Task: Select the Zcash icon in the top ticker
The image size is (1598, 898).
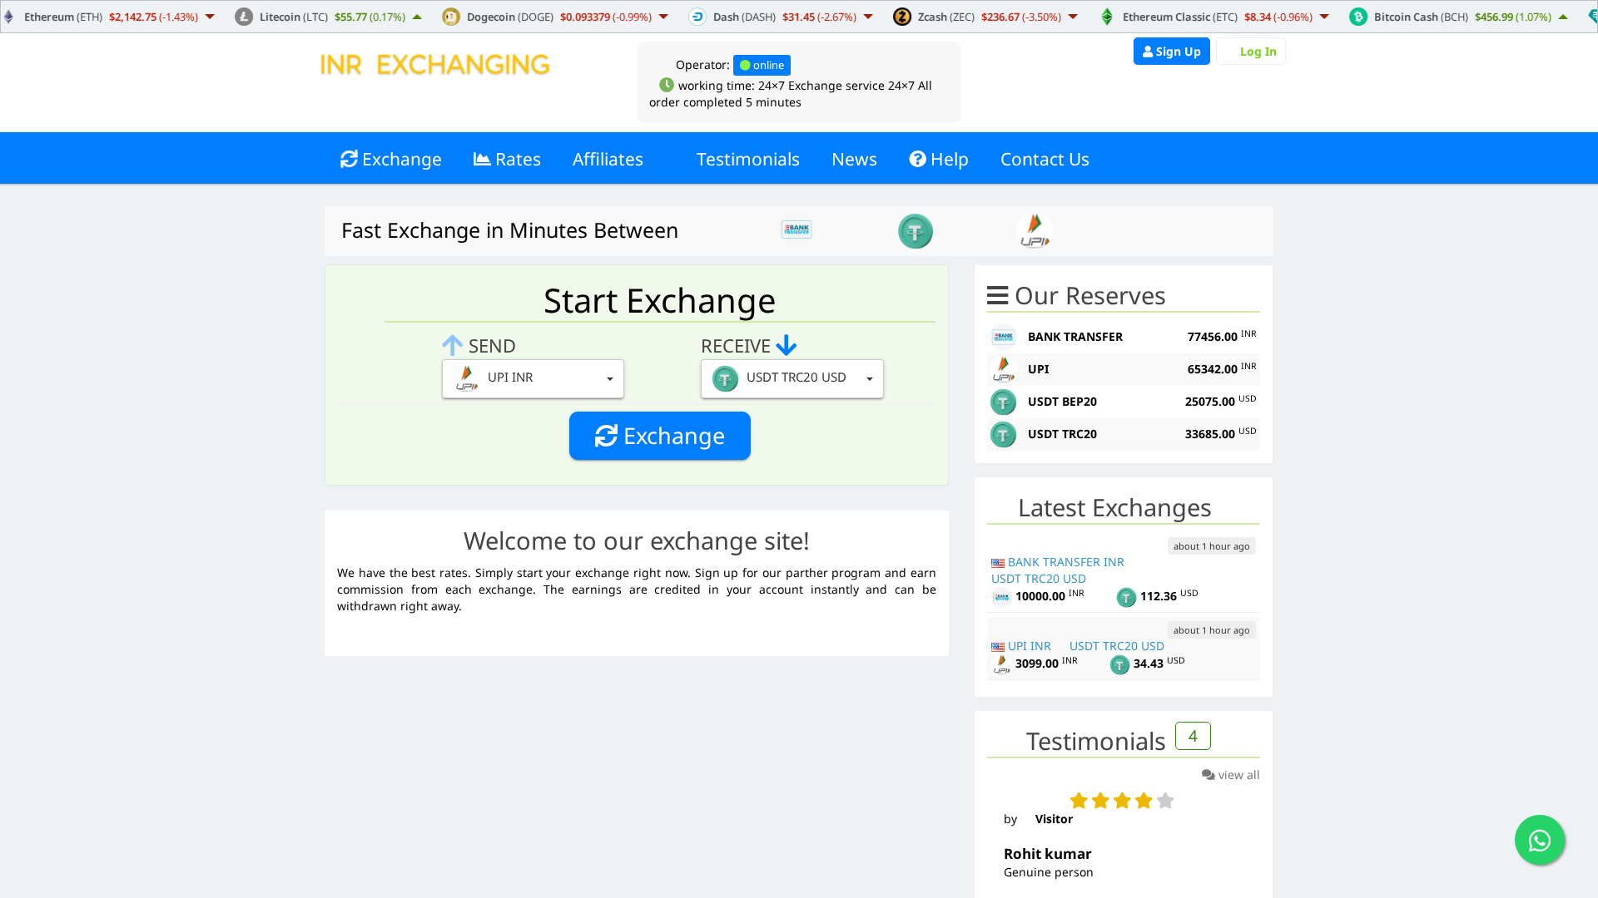Action: point(902,16)
